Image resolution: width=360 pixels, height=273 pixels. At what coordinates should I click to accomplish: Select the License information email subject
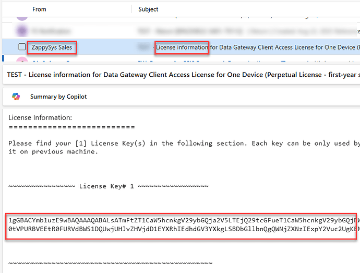pyautogui.click(x=257, y=48)
